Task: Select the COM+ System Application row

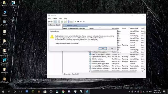Action: (x=116, y=64)
